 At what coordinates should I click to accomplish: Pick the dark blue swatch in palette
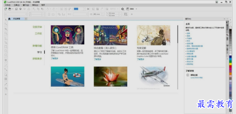[230, 57]
